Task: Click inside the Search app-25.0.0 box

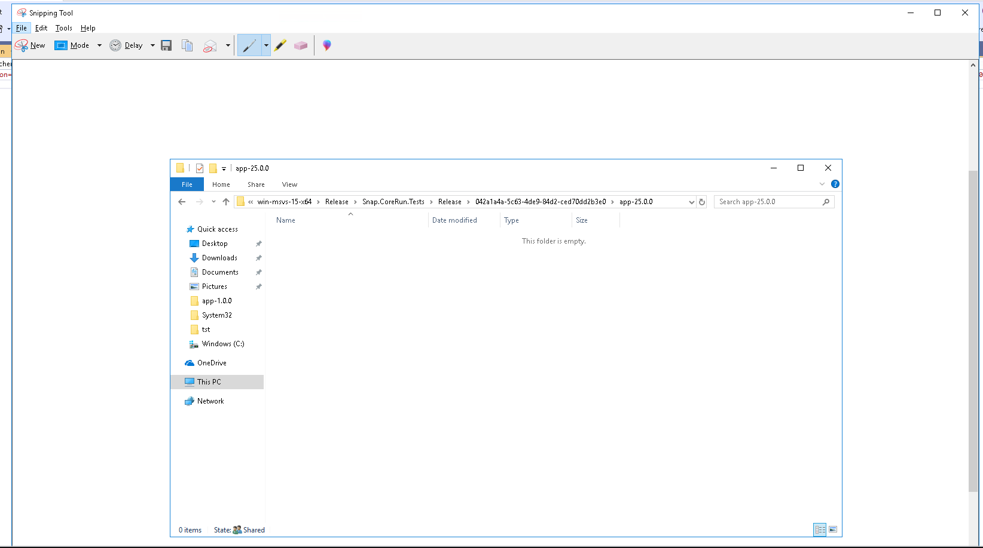Action: pyautogui.click(x=765, y=201)
